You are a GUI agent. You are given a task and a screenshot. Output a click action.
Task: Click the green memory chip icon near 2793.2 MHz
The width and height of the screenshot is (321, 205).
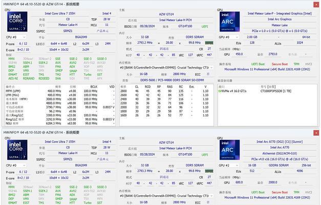click(209, 43)
